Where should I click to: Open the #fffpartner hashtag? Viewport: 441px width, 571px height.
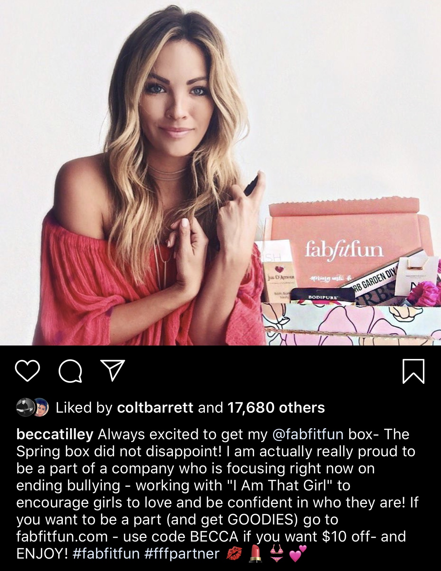[182, 554]
